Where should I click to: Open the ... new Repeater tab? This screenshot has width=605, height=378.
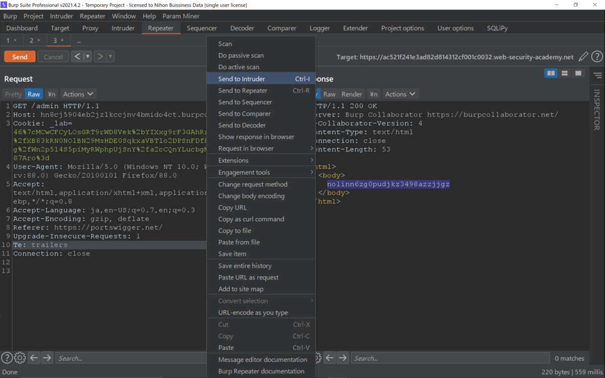point(79,40)
